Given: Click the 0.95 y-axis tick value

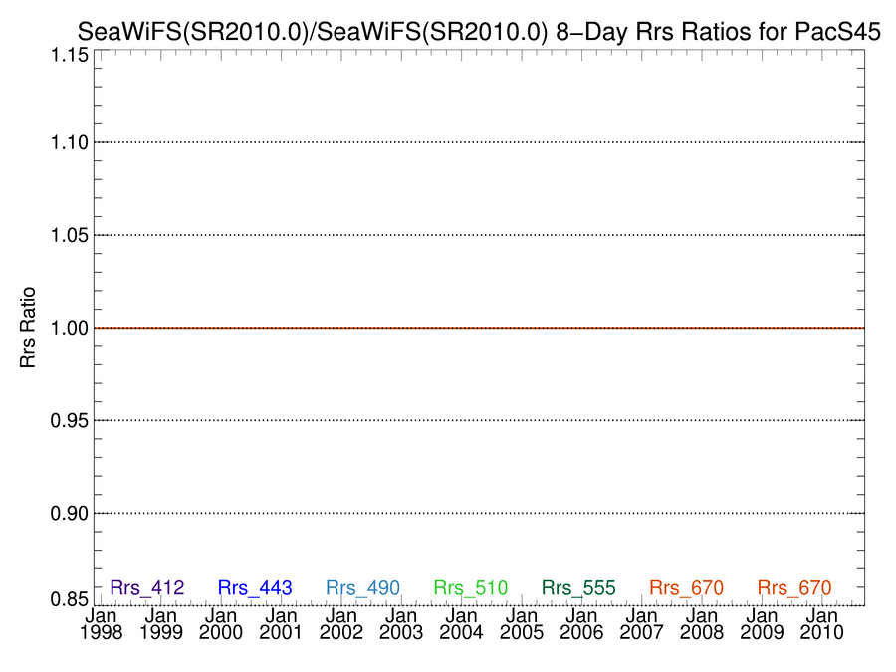Looking at the screenshot, I should [69, 420].
